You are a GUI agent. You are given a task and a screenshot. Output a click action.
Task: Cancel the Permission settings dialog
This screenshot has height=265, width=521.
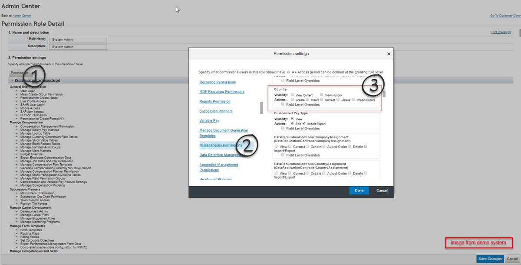click(x=382, y=191)
